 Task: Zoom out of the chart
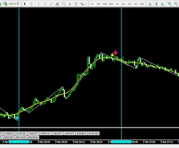[x=176, y=4]
